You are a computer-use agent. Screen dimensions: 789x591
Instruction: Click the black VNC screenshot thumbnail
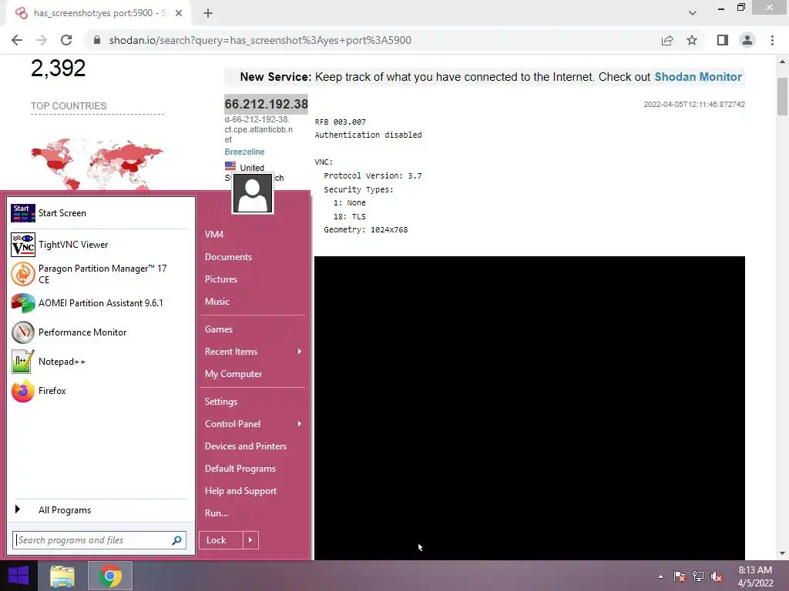click(x=529, y=408)
